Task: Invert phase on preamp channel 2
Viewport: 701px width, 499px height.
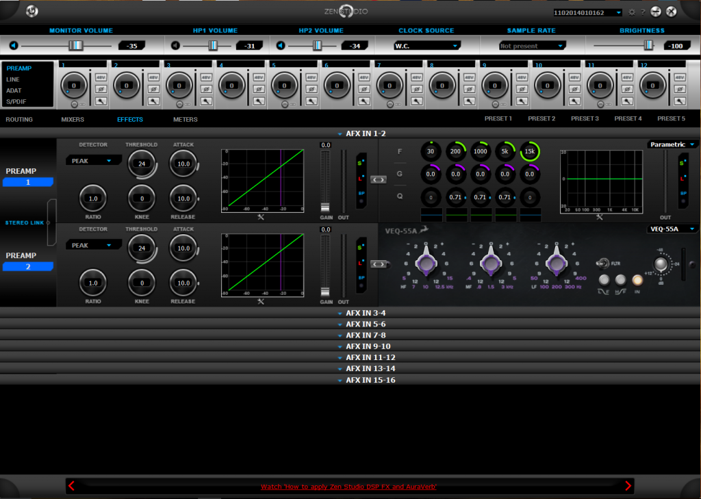Action: (153, 89)
